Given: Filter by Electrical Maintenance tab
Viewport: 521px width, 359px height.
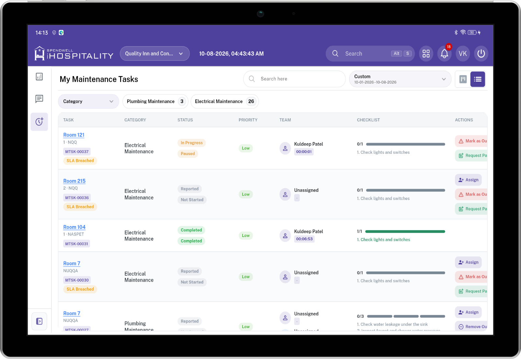Looking at the screenshot, I should point(224,101).
